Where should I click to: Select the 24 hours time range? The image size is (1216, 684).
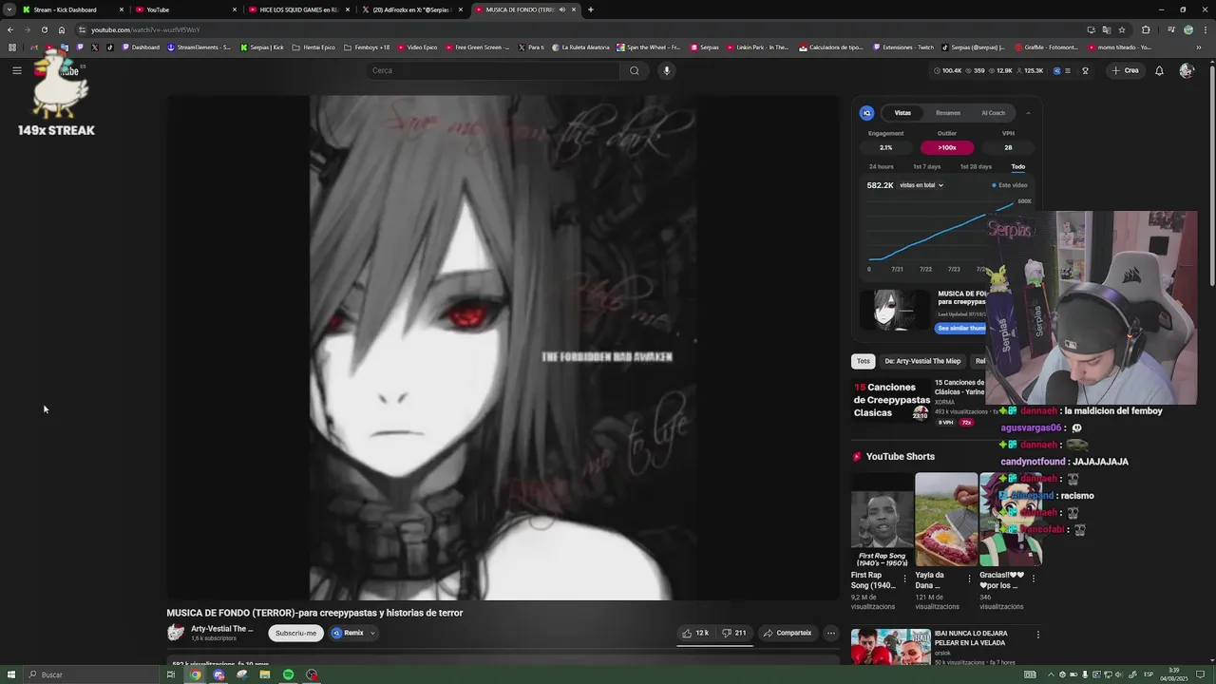[881, 166]
